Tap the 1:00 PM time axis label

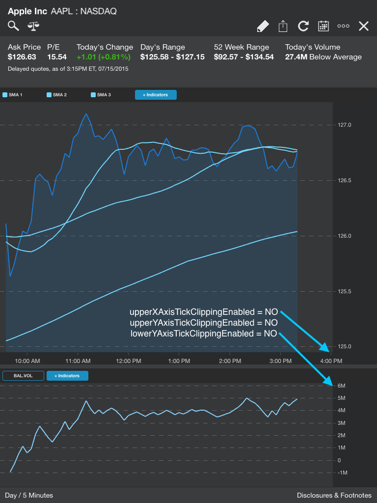coord(179,361)
